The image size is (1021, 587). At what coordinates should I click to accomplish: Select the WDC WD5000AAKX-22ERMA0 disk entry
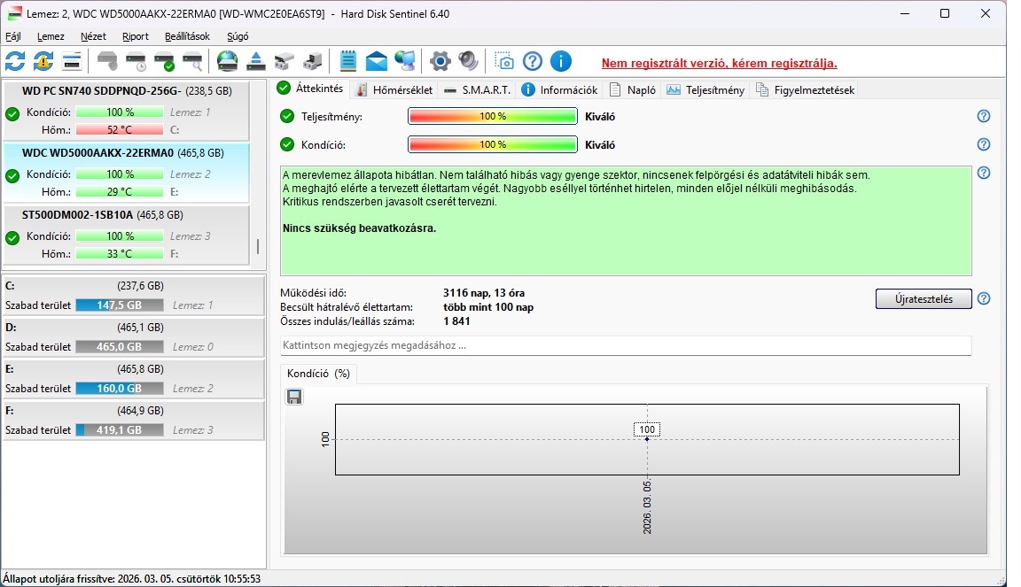pos(127,173)
